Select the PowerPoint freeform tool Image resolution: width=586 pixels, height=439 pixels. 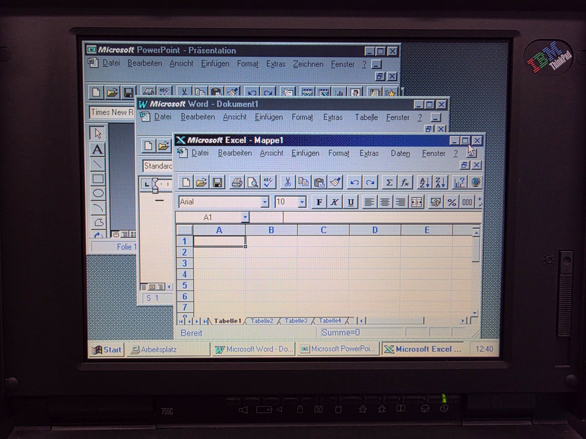(98, 222)
